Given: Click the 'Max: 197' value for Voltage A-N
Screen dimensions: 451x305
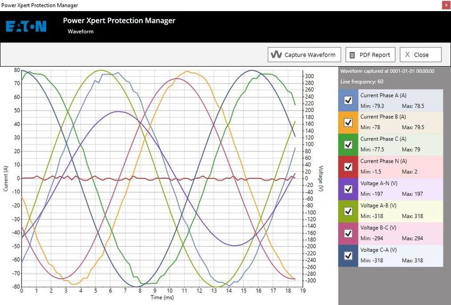Looking at the screenshot, I should point(412,194).
